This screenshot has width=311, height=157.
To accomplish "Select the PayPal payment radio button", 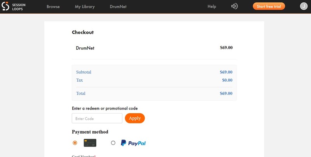I will coord(113,143).
